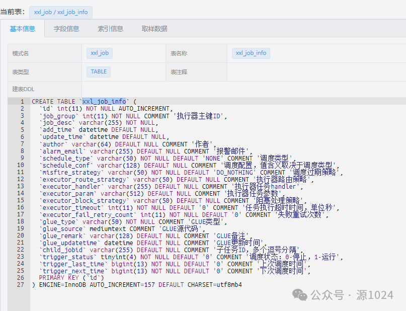Click line number 1 in the gutter
This screenshot has width=406, height=311.
coord(22,101)
